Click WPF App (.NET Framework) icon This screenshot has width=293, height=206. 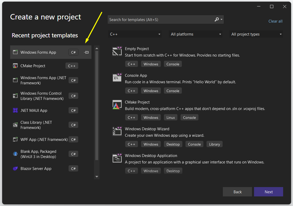[x=15, y=139]
